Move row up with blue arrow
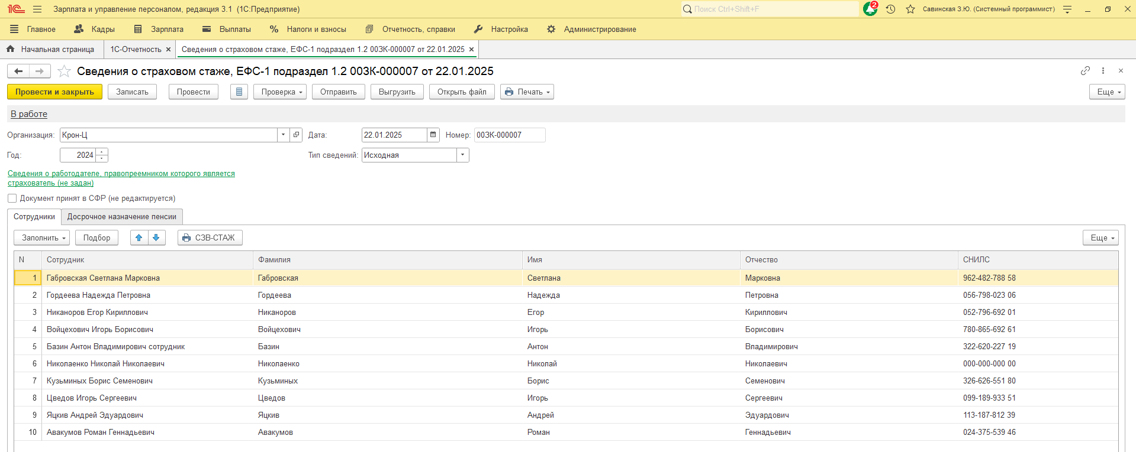1136x452 pixels. pos(139,238)
